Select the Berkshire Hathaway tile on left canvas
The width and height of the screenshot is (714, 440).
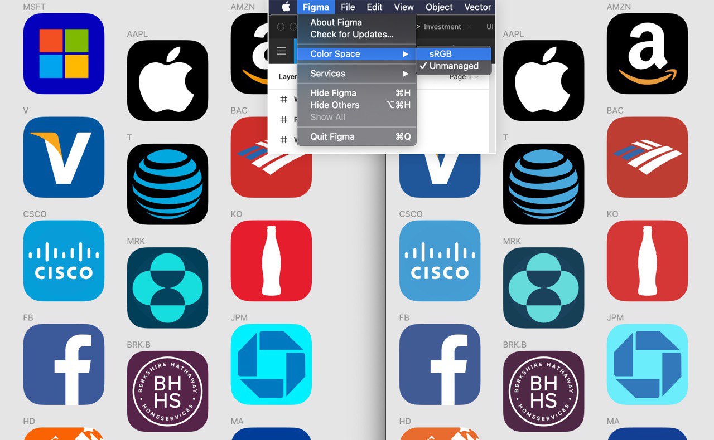167,391
